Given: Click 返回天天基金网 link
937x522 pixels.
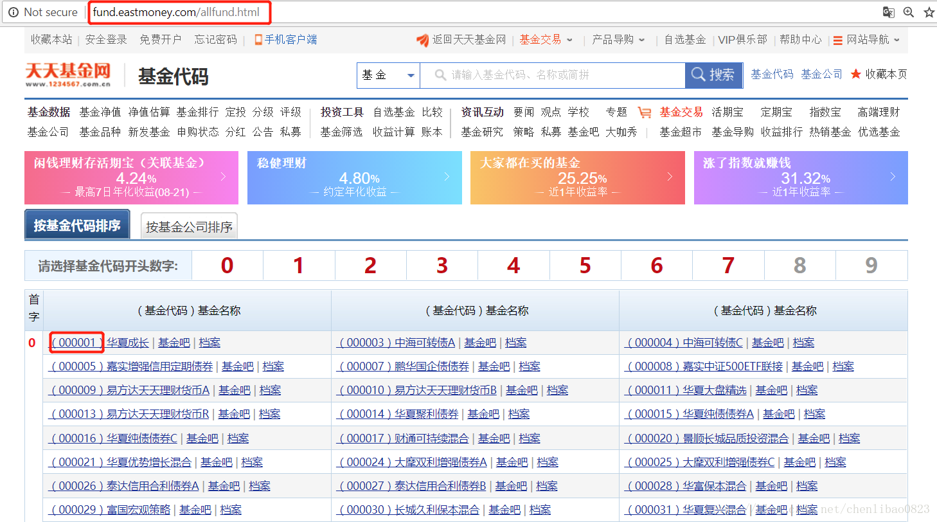Looking at the screenshot, I should [x=461, y=40].
